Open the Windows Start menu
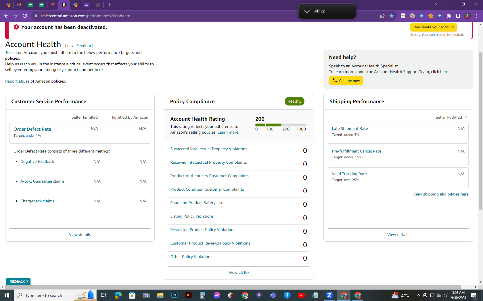This screenshot has width=483, height=301. 7,295
